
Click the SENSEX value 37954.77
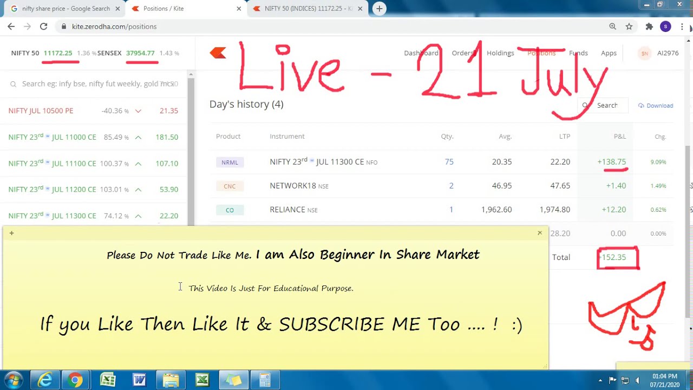[x=140, y=53]
